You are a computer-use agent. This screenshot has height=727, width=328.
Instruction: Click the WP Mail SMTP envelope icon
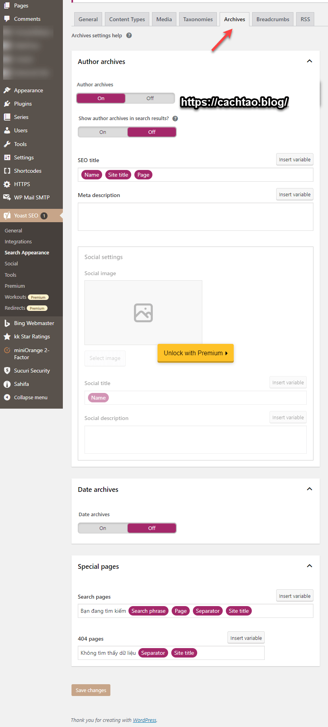coord(7,197)
